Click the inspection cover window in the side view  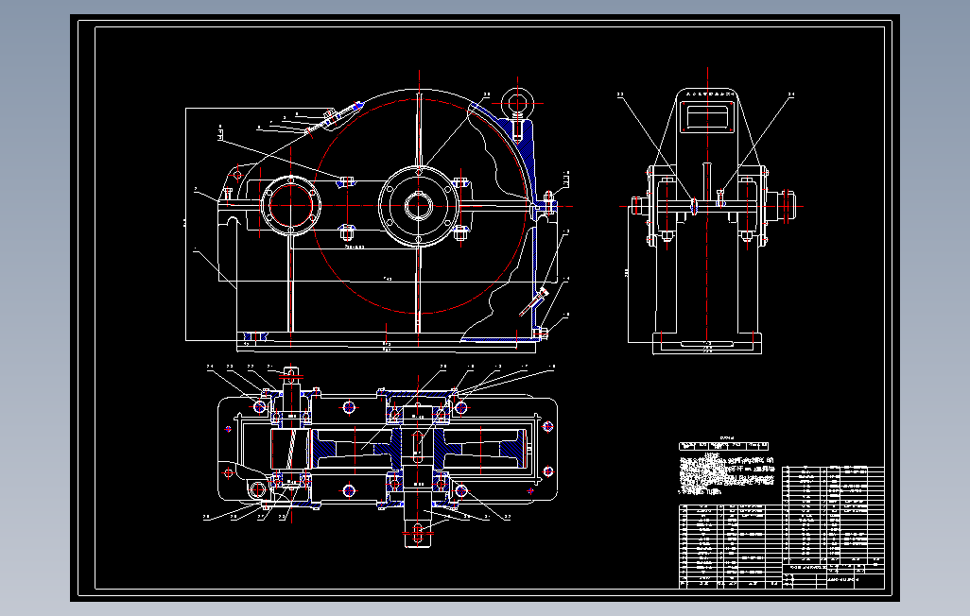707,116
